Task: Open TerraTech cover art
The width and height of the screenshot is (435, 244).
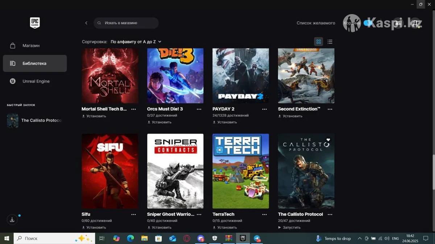Action: pos(241,171)
